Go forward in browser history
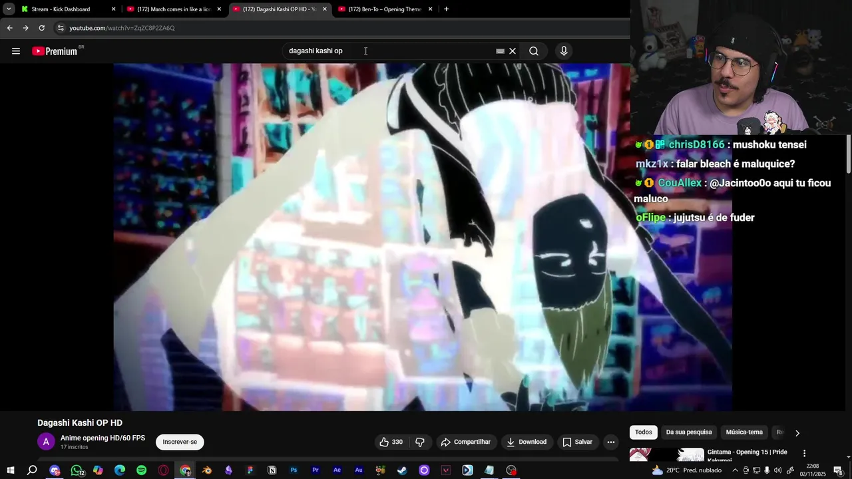The height and width of the screenshot is (479, 852). (25, 28)
